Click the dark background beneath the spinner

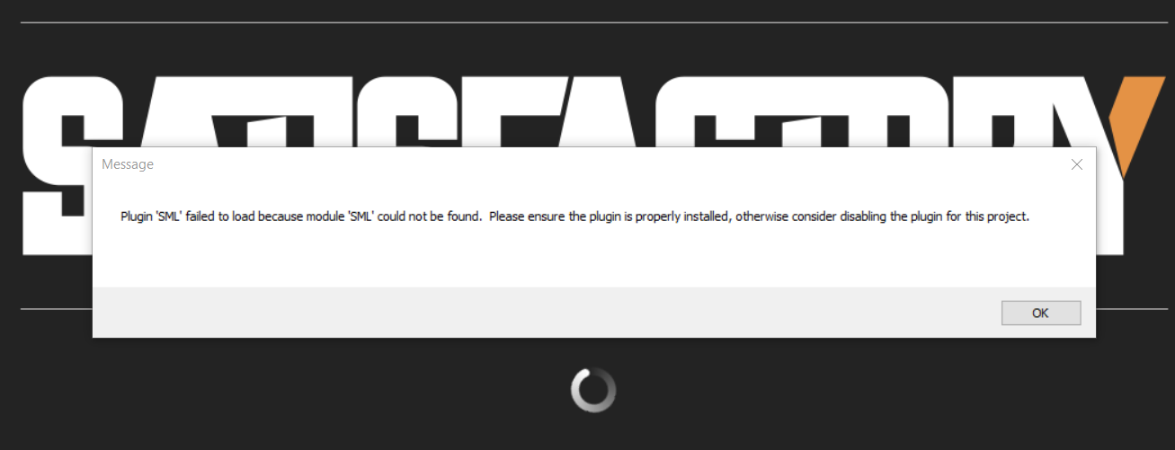593,433
